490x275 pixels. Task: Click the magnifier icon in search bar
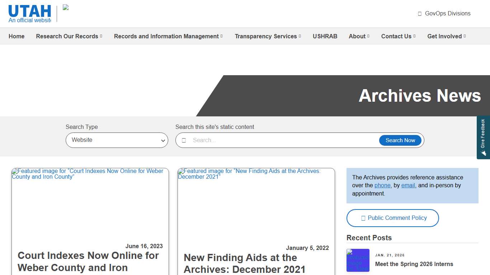(x=184, y=140)
